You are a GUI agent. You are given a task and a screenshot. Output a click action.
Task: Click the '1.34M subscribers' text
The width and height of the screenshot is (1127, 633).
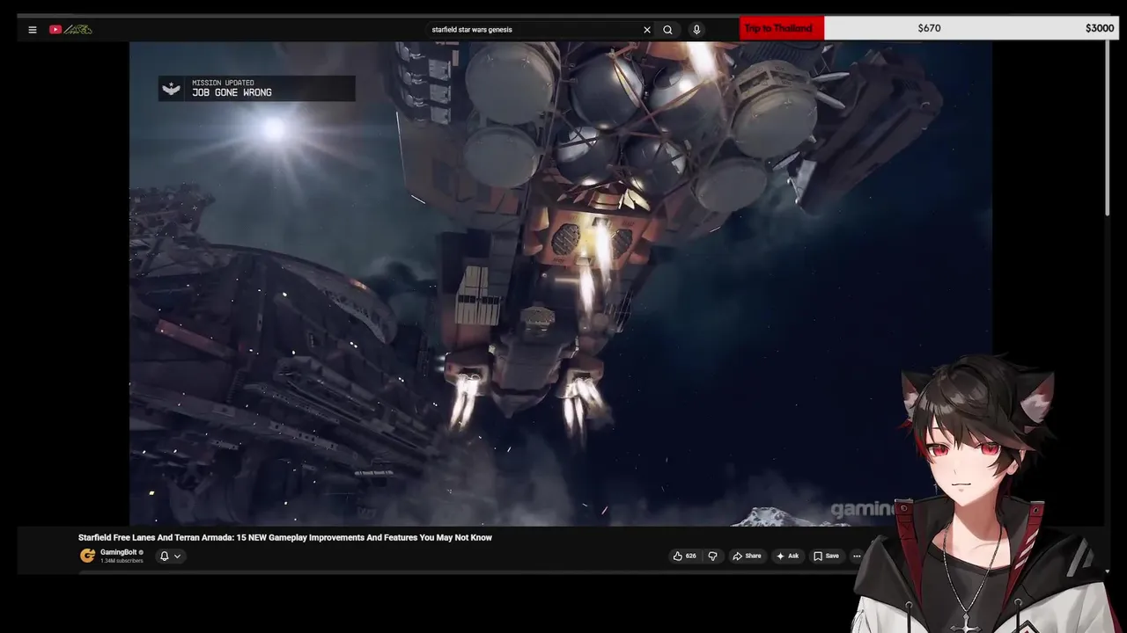coord(122,561)
